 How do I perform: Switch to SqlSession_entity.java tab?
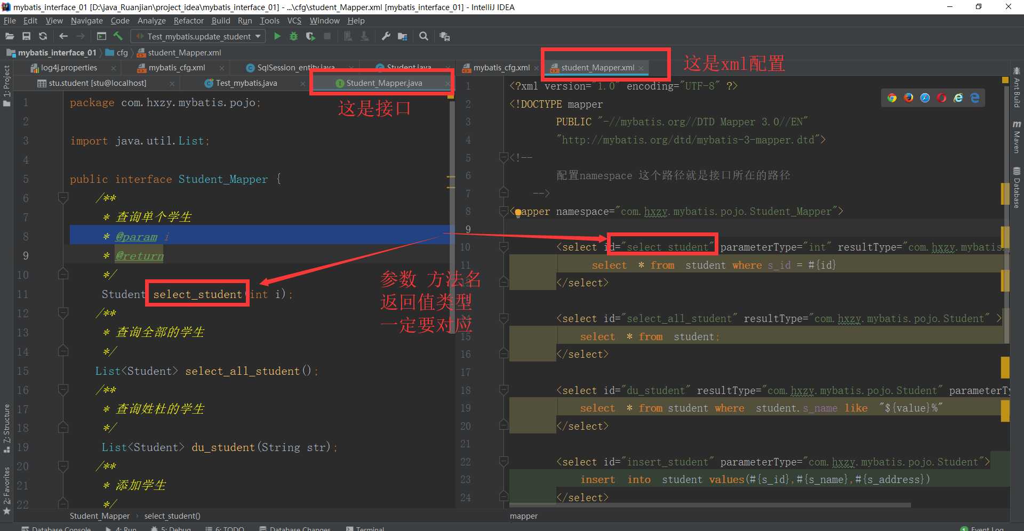pos(295,68)
